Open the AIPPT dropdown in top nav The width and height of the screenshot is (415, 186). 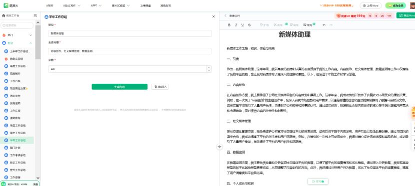(96, 5)
